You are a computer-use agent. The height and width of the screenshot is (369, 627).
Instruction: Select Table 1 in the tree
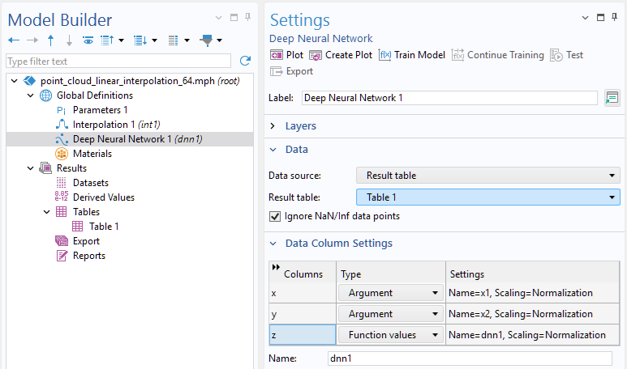(x=104, y=227)
